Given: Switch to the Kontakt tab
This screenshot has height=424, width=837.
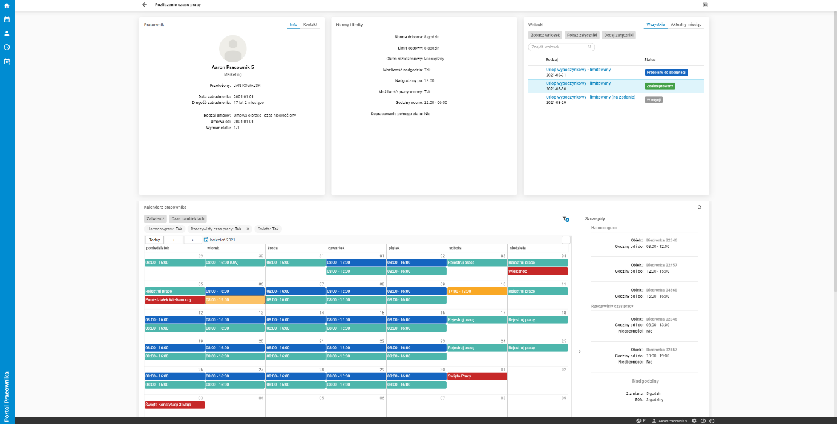Looking at the screenshot, I should [310, 25].
